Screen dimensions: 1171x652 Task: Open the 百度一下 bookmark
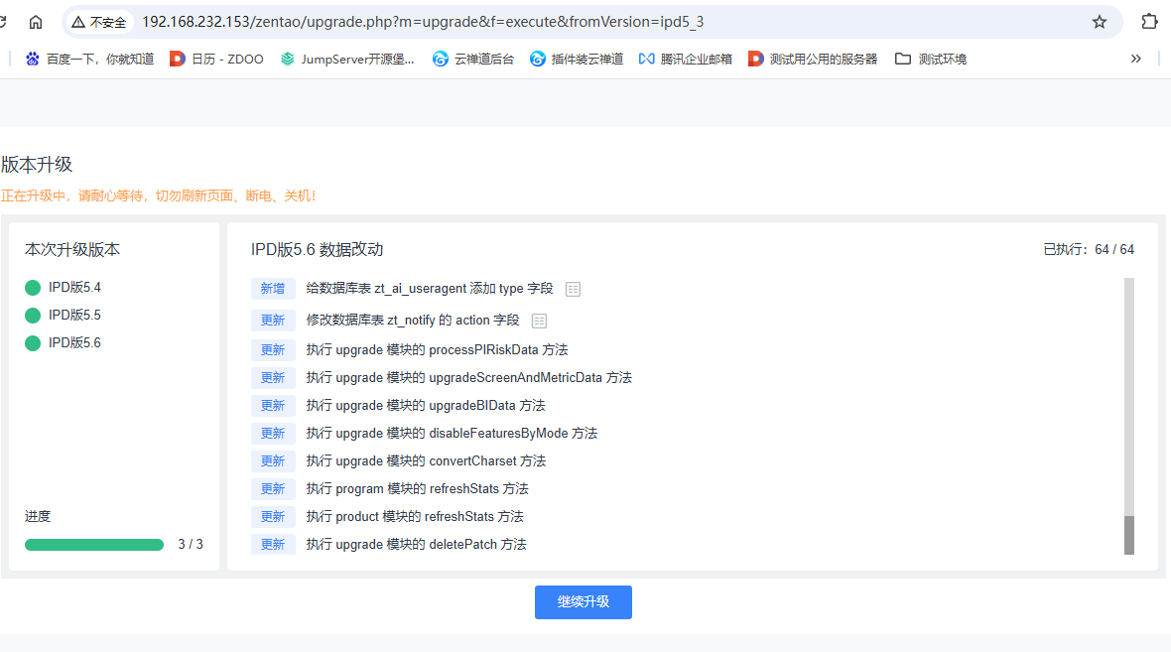pyautogui.click(x=89, y=59)
